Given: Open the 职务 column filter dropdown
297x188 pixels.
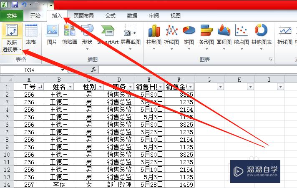Looking at the screenshot, I should pyautogui.click(x=130, y=87).
